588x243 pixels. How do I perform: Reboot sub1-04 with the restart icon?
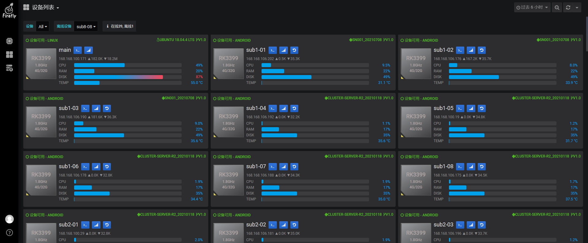[x=294, y=108]
